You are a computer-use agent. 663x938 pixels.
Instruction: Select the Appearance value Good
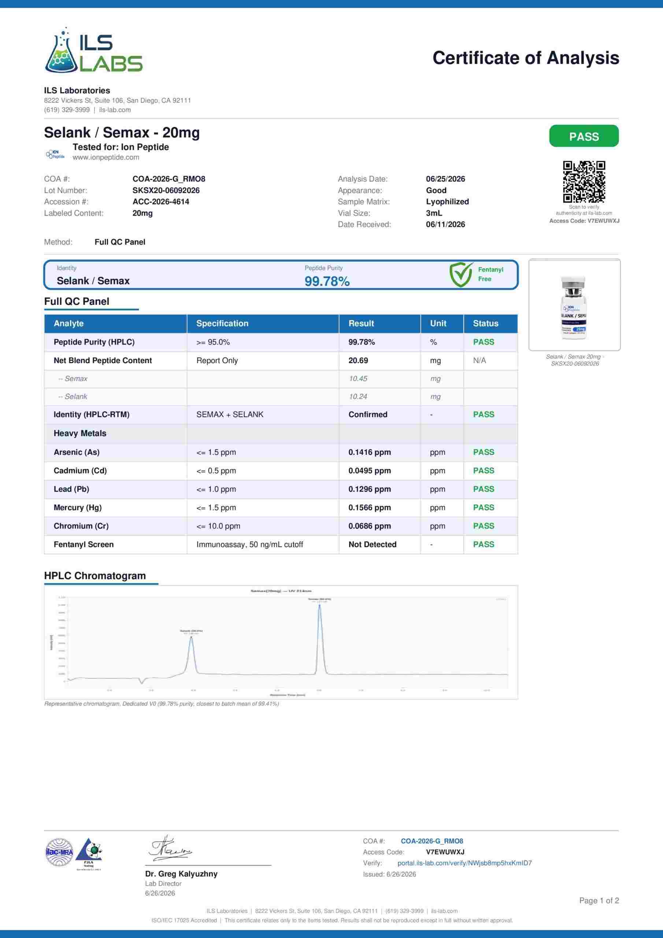(436, 191)
